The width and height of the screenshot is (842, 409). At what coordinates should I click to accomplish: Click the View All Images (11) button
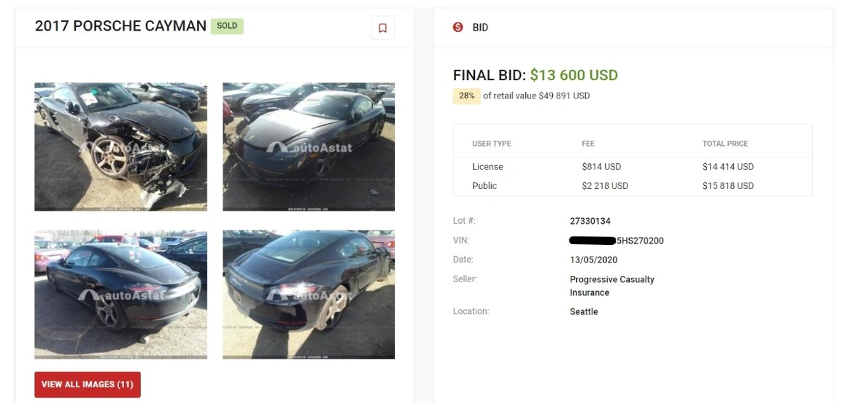(88, 384)
